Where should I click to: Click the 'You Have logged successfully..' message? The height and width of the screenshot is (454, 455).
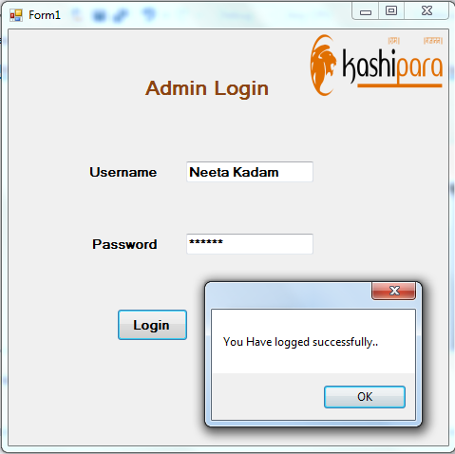(x=300, y=342)
